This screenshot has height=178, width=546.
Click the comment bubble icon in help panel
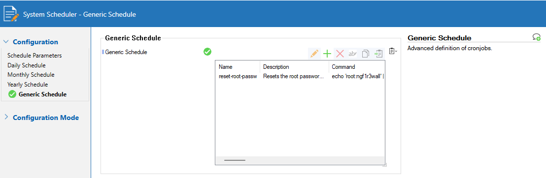click(x=537, y=37)
